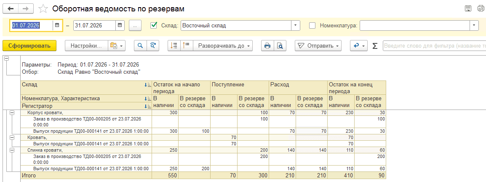This screenshot has height=182, width=486.
Task: Click the sigma sum icon
Action: [x=375, y=46]
